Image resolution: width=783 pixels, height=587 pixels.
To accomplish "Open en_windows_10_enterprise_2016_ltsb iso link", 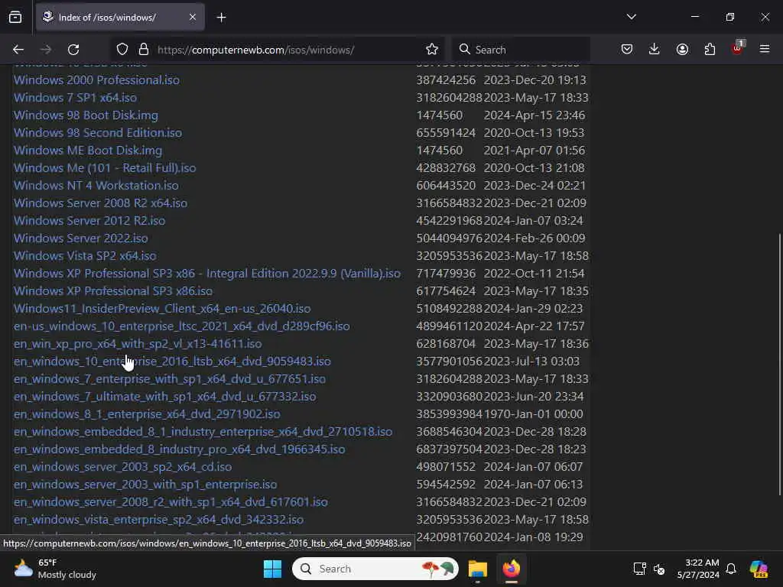I will pyautogui.click(x=172, y=362).
